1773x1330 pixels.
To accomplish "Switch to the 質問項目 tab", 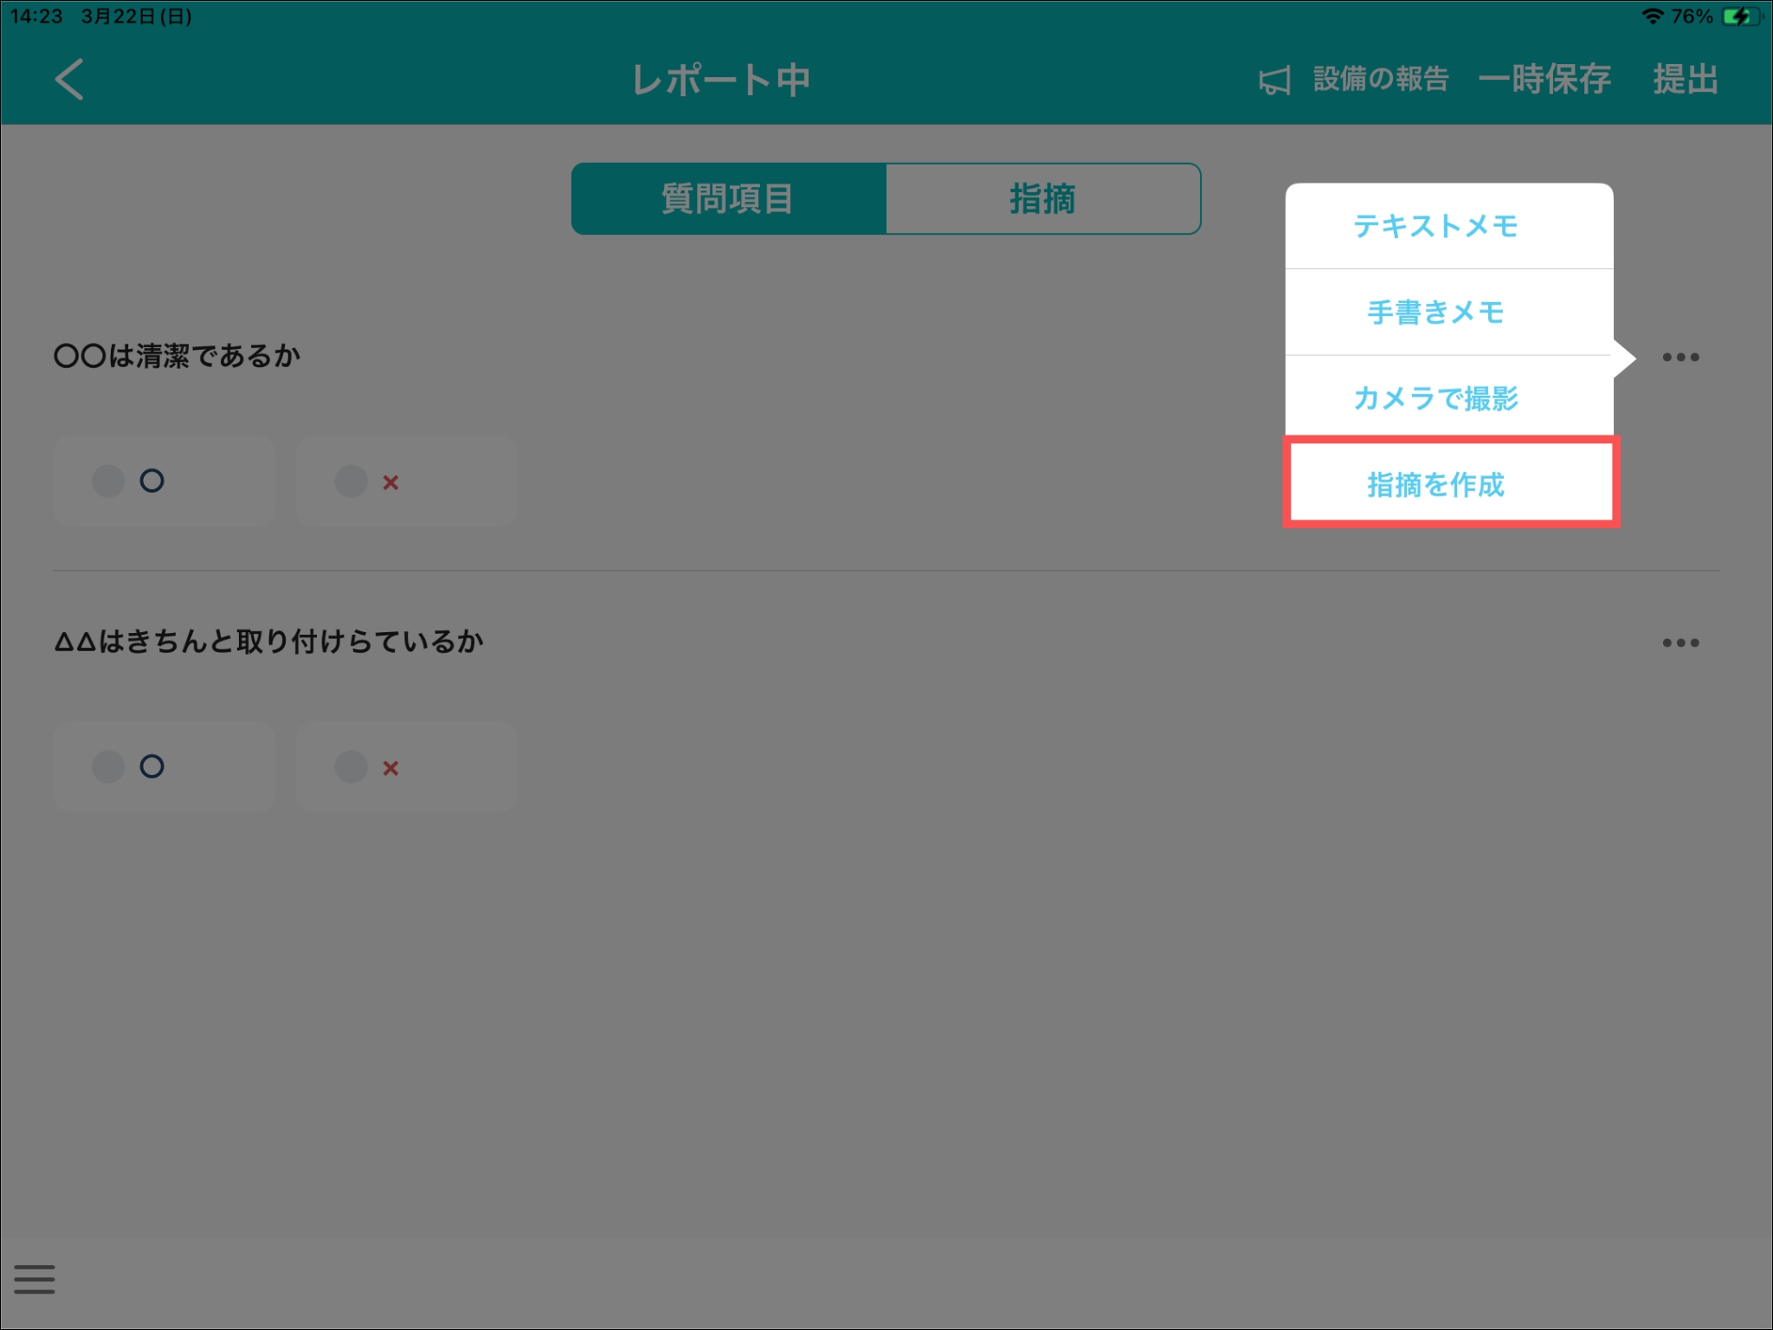I will [x=728, y=199].
